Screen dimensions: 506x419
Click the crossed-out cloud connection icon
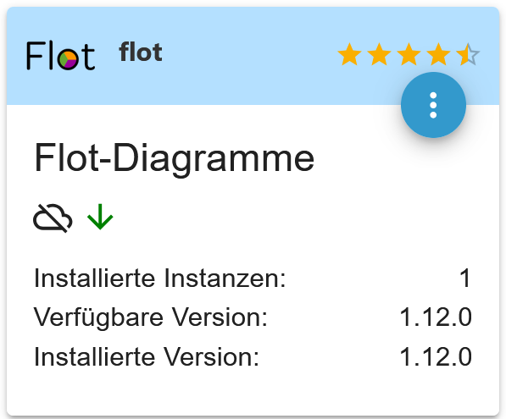tap(53, 218)
